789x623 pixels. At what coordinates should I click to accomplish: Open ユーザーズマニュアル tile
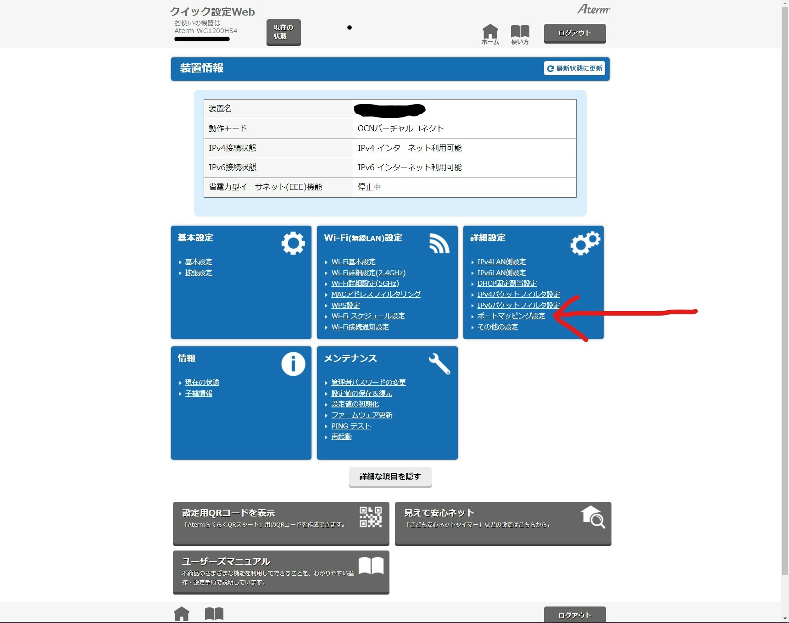pyautogui.click(x=281, y=572)
